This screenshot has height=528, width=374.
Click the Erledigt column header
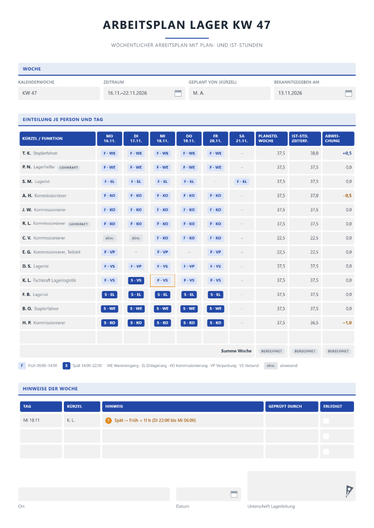337,406
